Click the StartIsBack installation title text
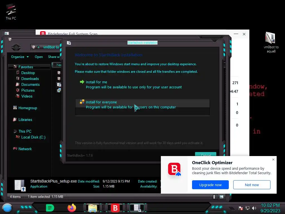Viewport: 285px width, 214px height. click(x=142, y=43)
